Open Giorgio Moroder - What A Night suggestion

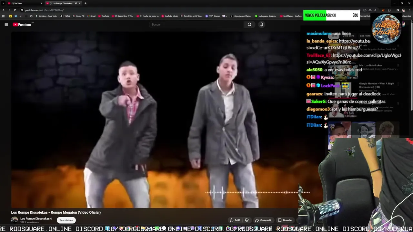(x=377, y=85)
